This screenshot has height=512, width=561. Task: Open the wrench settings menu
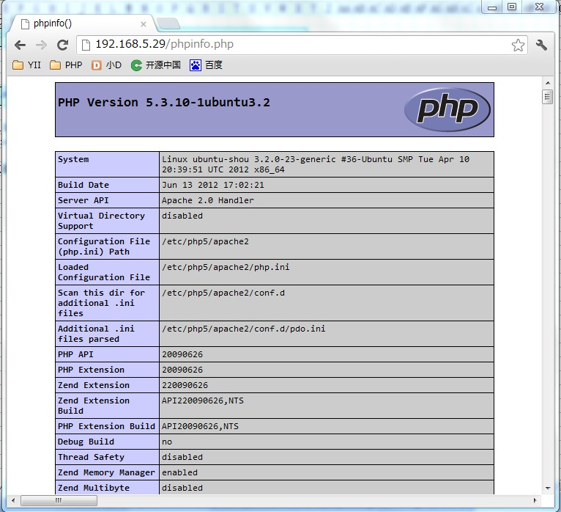coord(541,45)
